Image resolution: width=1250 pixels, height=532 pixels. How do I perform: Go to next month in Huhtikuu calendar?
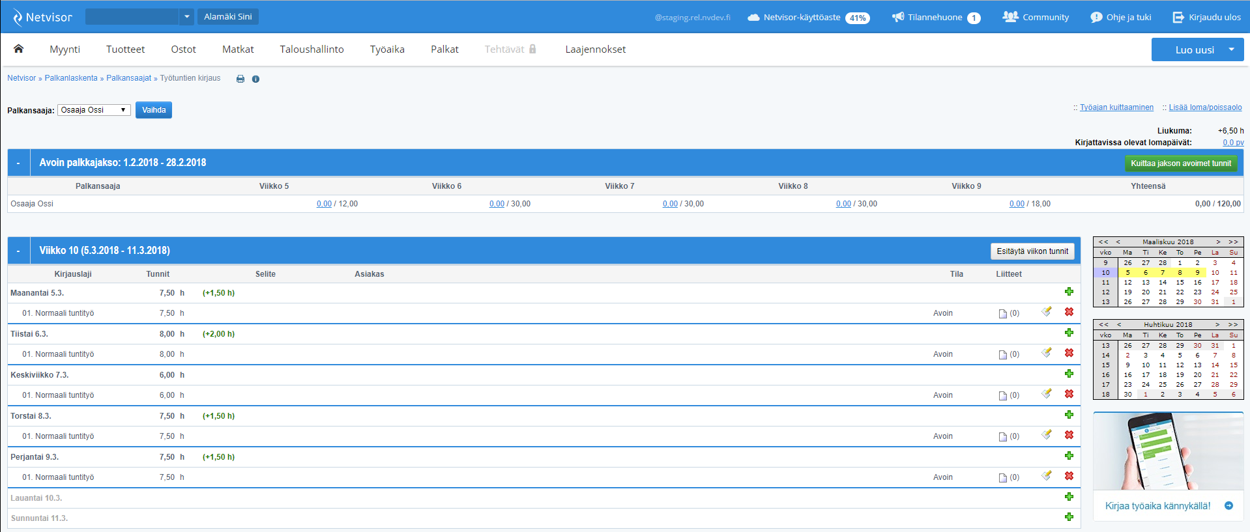(x=1217, y=324)
